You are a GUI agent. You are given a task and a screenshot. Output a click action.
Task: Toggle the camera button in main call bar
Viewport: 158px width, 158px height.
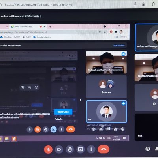click(59, 149)
